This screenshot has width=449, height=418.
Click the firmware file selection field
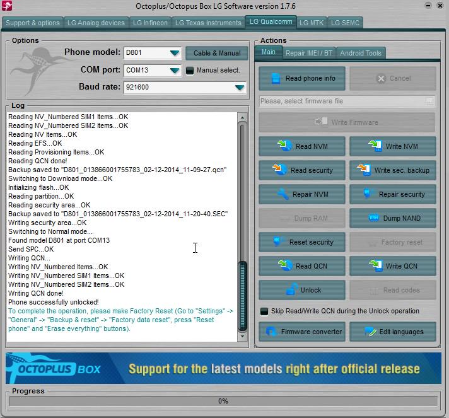coord(347,101)
